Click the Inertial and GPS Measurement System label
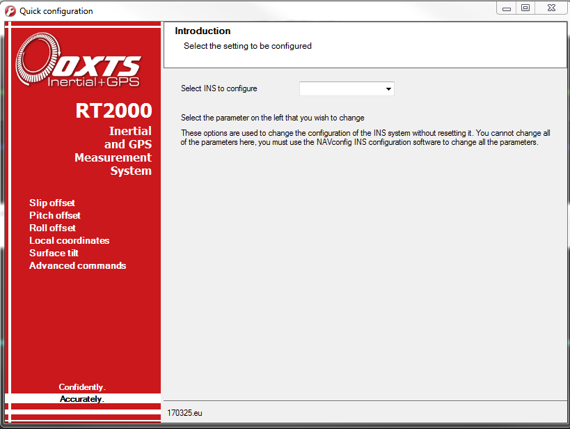The height and width of the screenshot is (429, 570). click(113, 151)
